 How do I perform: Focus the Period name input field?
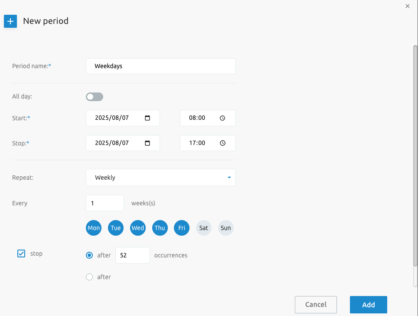161,66
